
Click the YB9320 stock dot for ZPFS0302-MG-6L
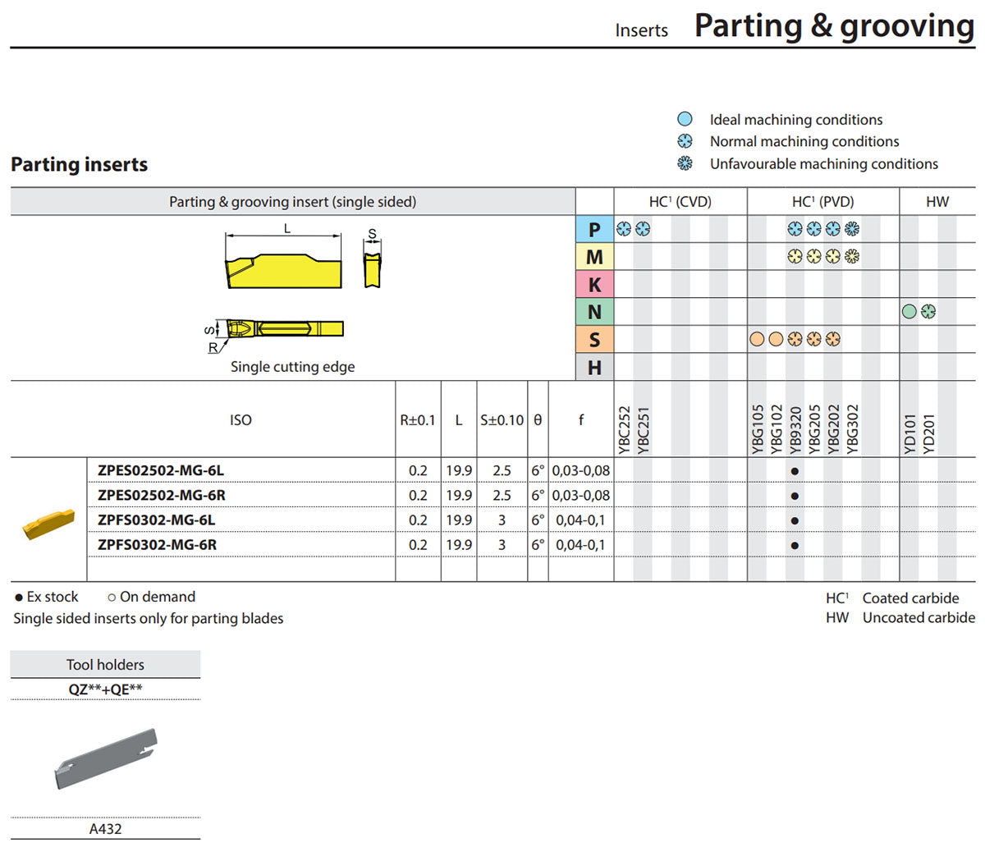[x=795, y=520]
